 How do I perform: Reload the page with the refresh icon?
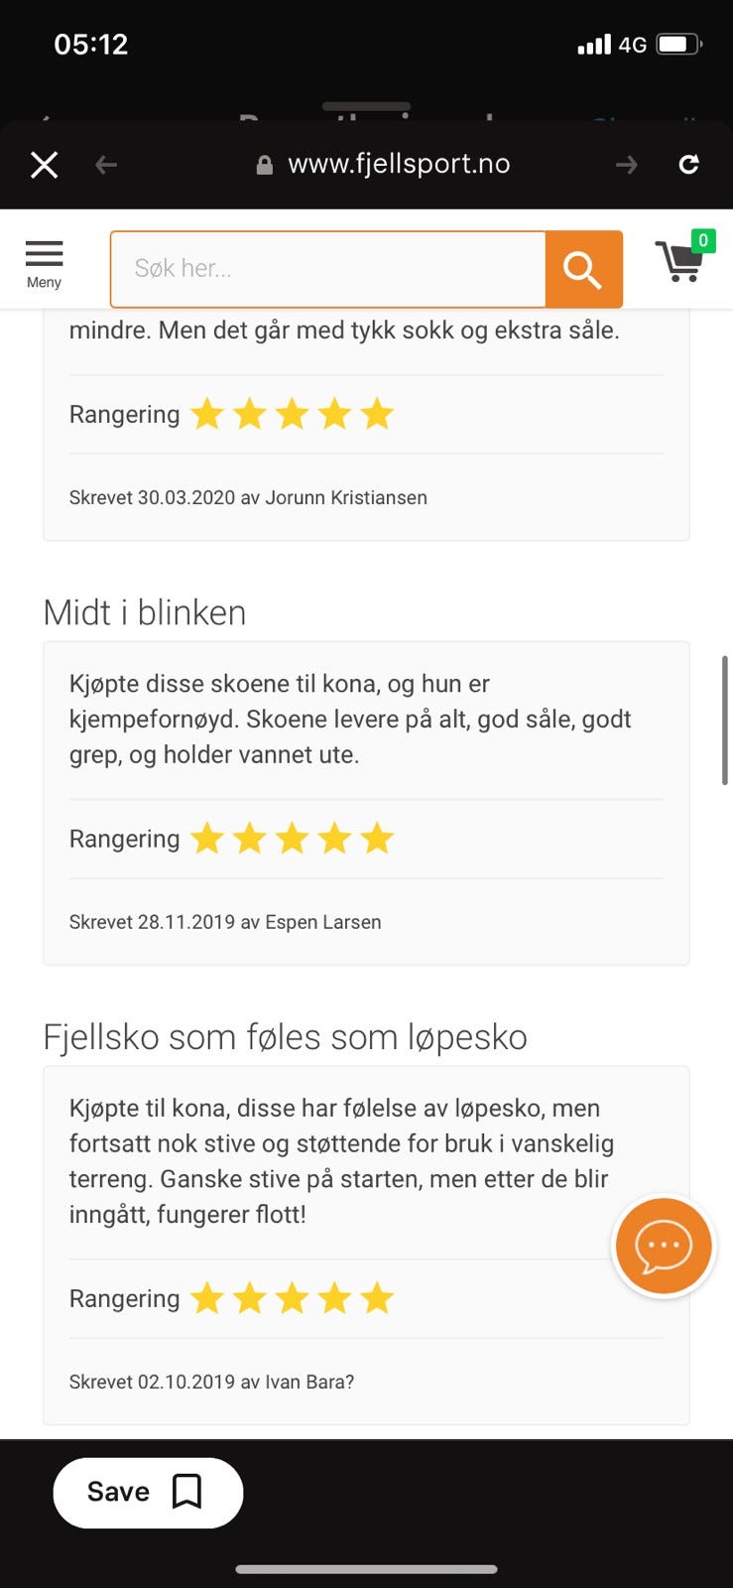689,164
